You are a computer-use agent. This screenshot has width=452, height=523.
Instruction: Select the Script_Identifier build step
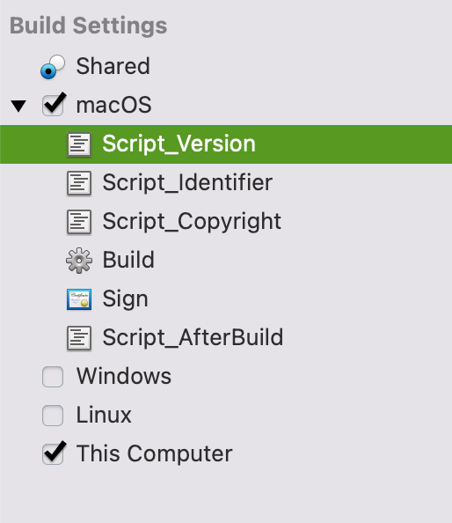pos(226,183)
